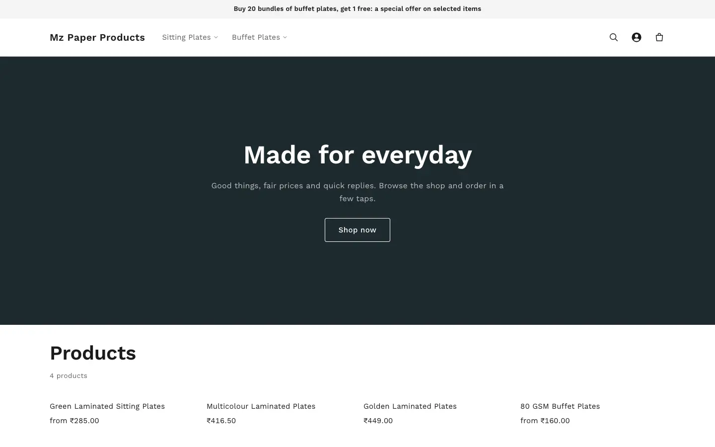The width and height of the screenshot is (715, 447).
Task: Expand the Buffet Plates menu
Action: [259, 37]
